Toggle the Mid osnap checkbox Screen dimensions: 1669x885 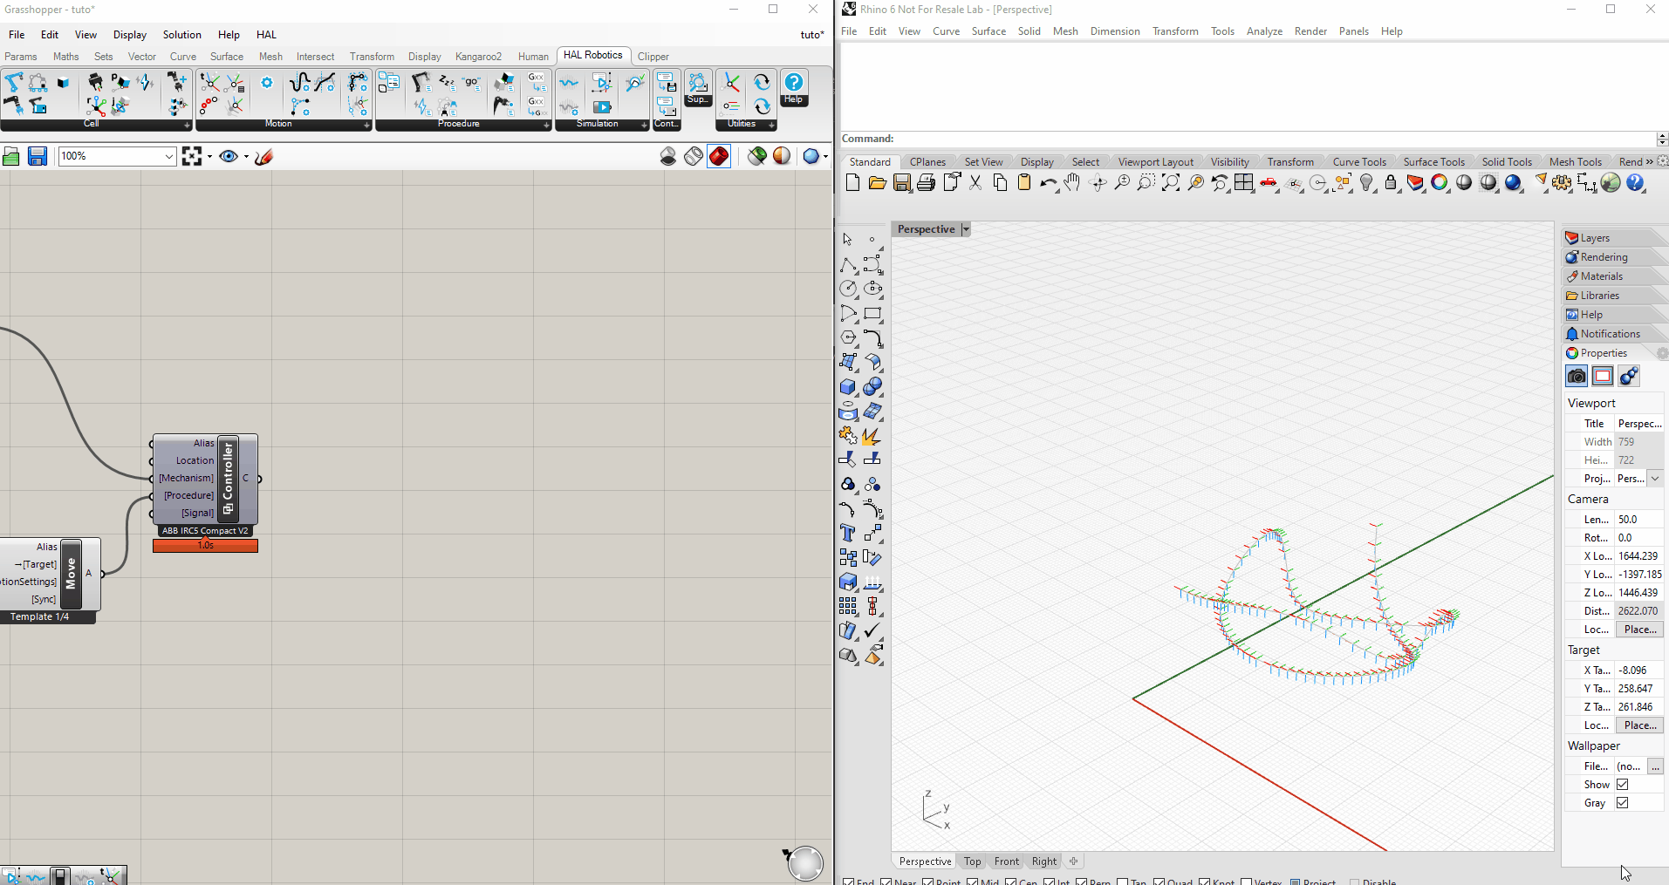point(972,882)
